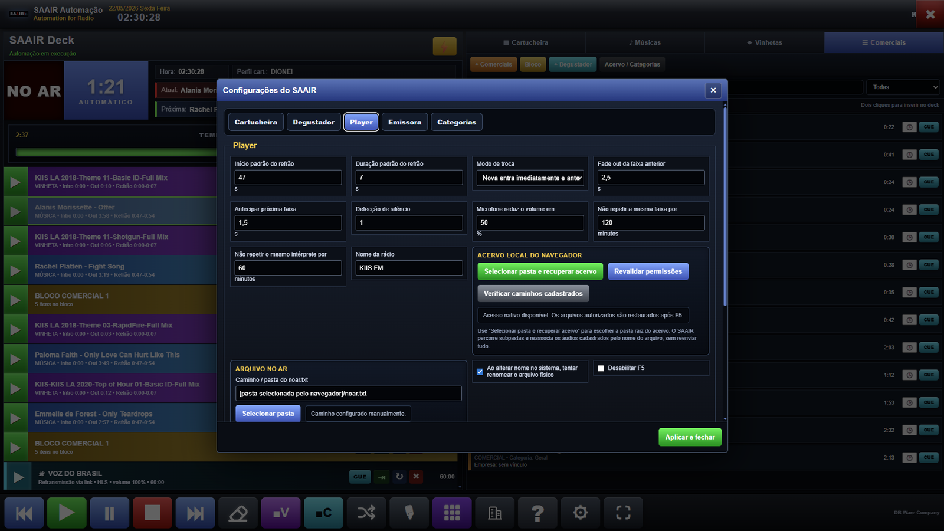Open the Modo de troca dropdown
The height and width of the screenshot is (531, 944).
coord(530,178)
